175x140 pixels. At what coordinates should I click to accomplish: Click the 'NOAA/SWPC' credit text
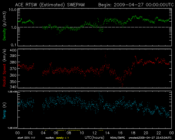point(118,138)
